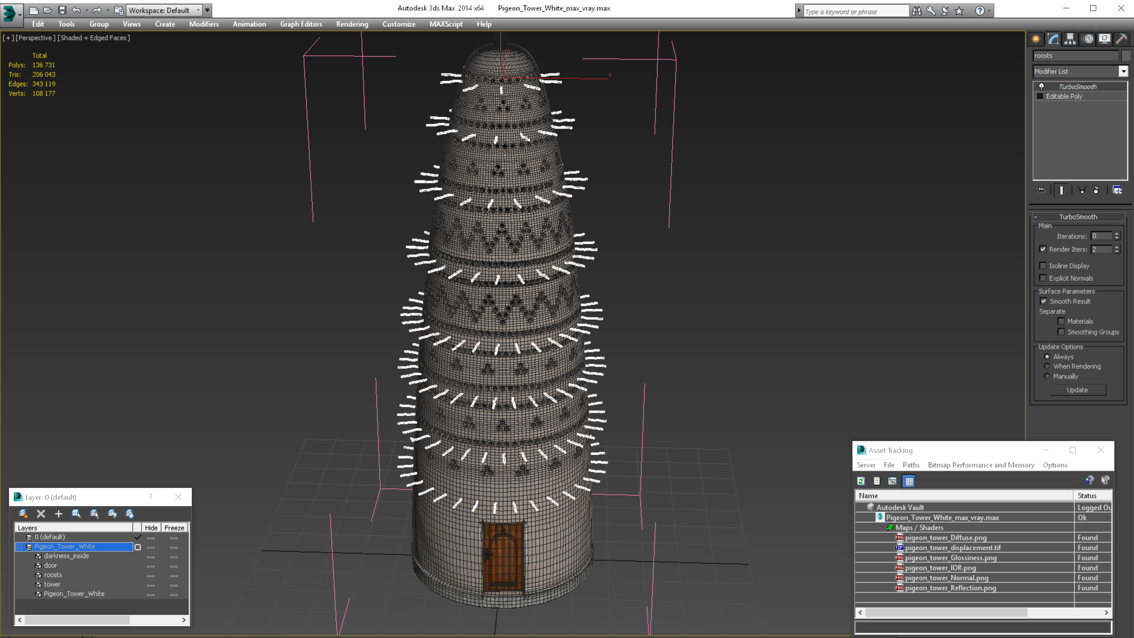
Task: Open the Modifier List dropdown
Action: 1123,71
